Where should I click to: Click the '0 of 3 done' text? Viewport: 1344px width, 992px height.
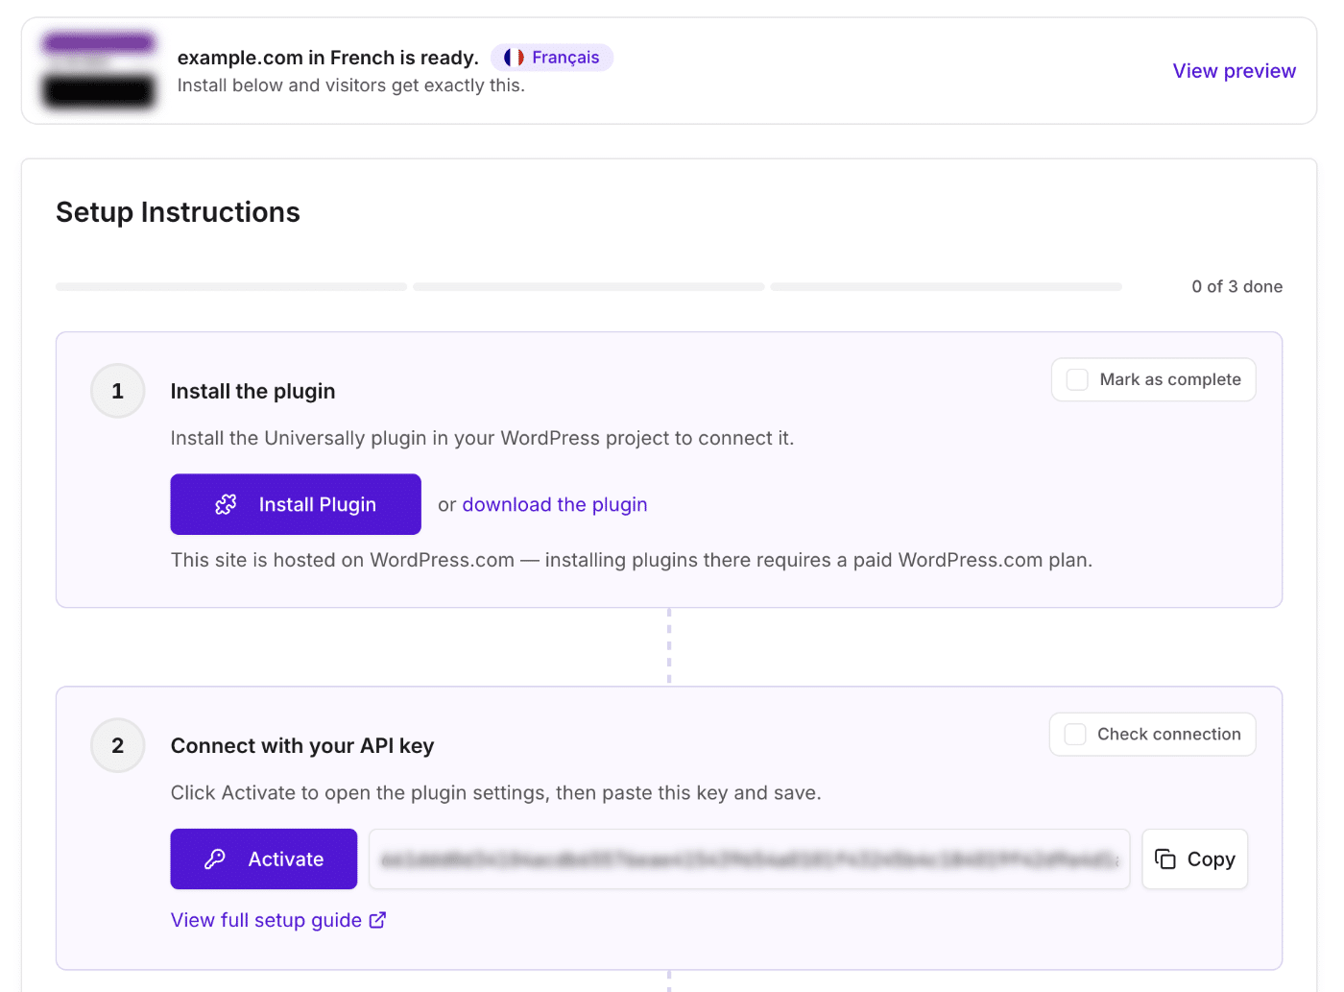[1236, 286]
